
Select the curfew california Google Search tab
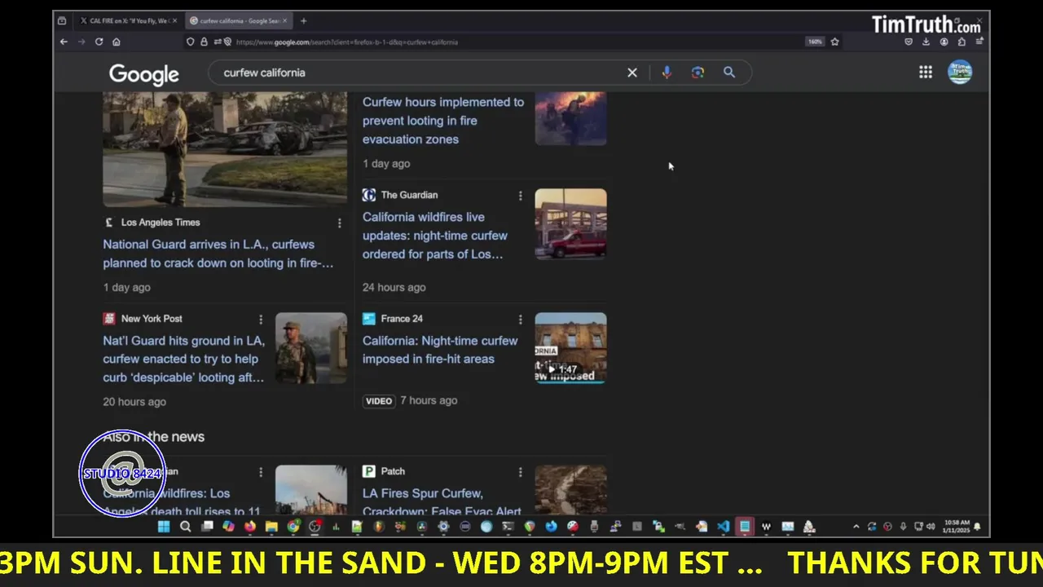(239, 20)
